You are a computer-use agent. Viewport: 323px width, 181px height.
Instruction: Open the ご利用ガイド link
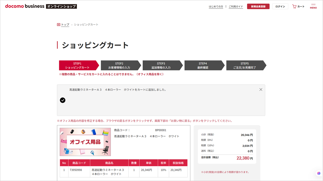(236, 7)
